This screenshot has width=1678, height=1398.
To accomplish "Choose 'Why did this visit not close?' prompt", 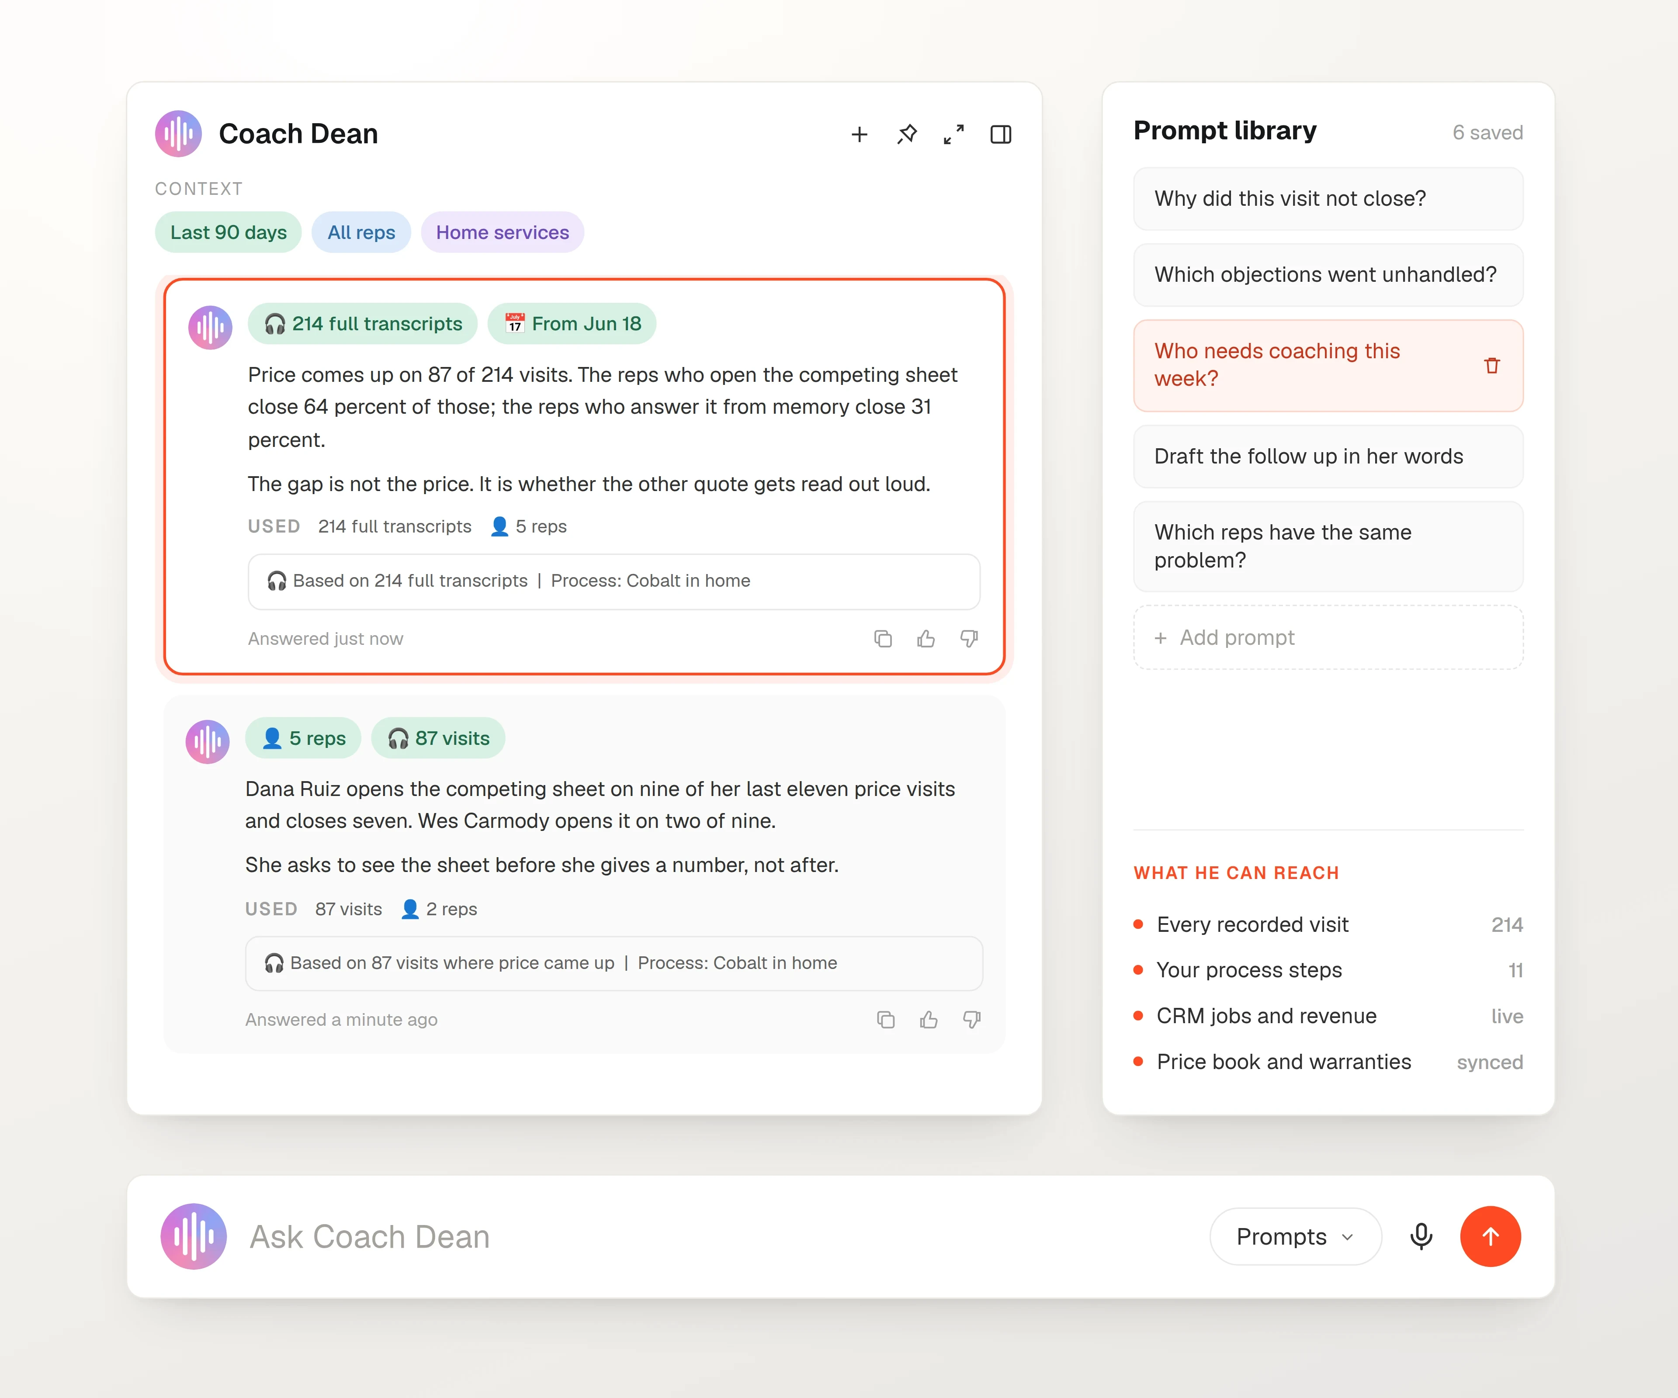I will tap(1328, 198).
